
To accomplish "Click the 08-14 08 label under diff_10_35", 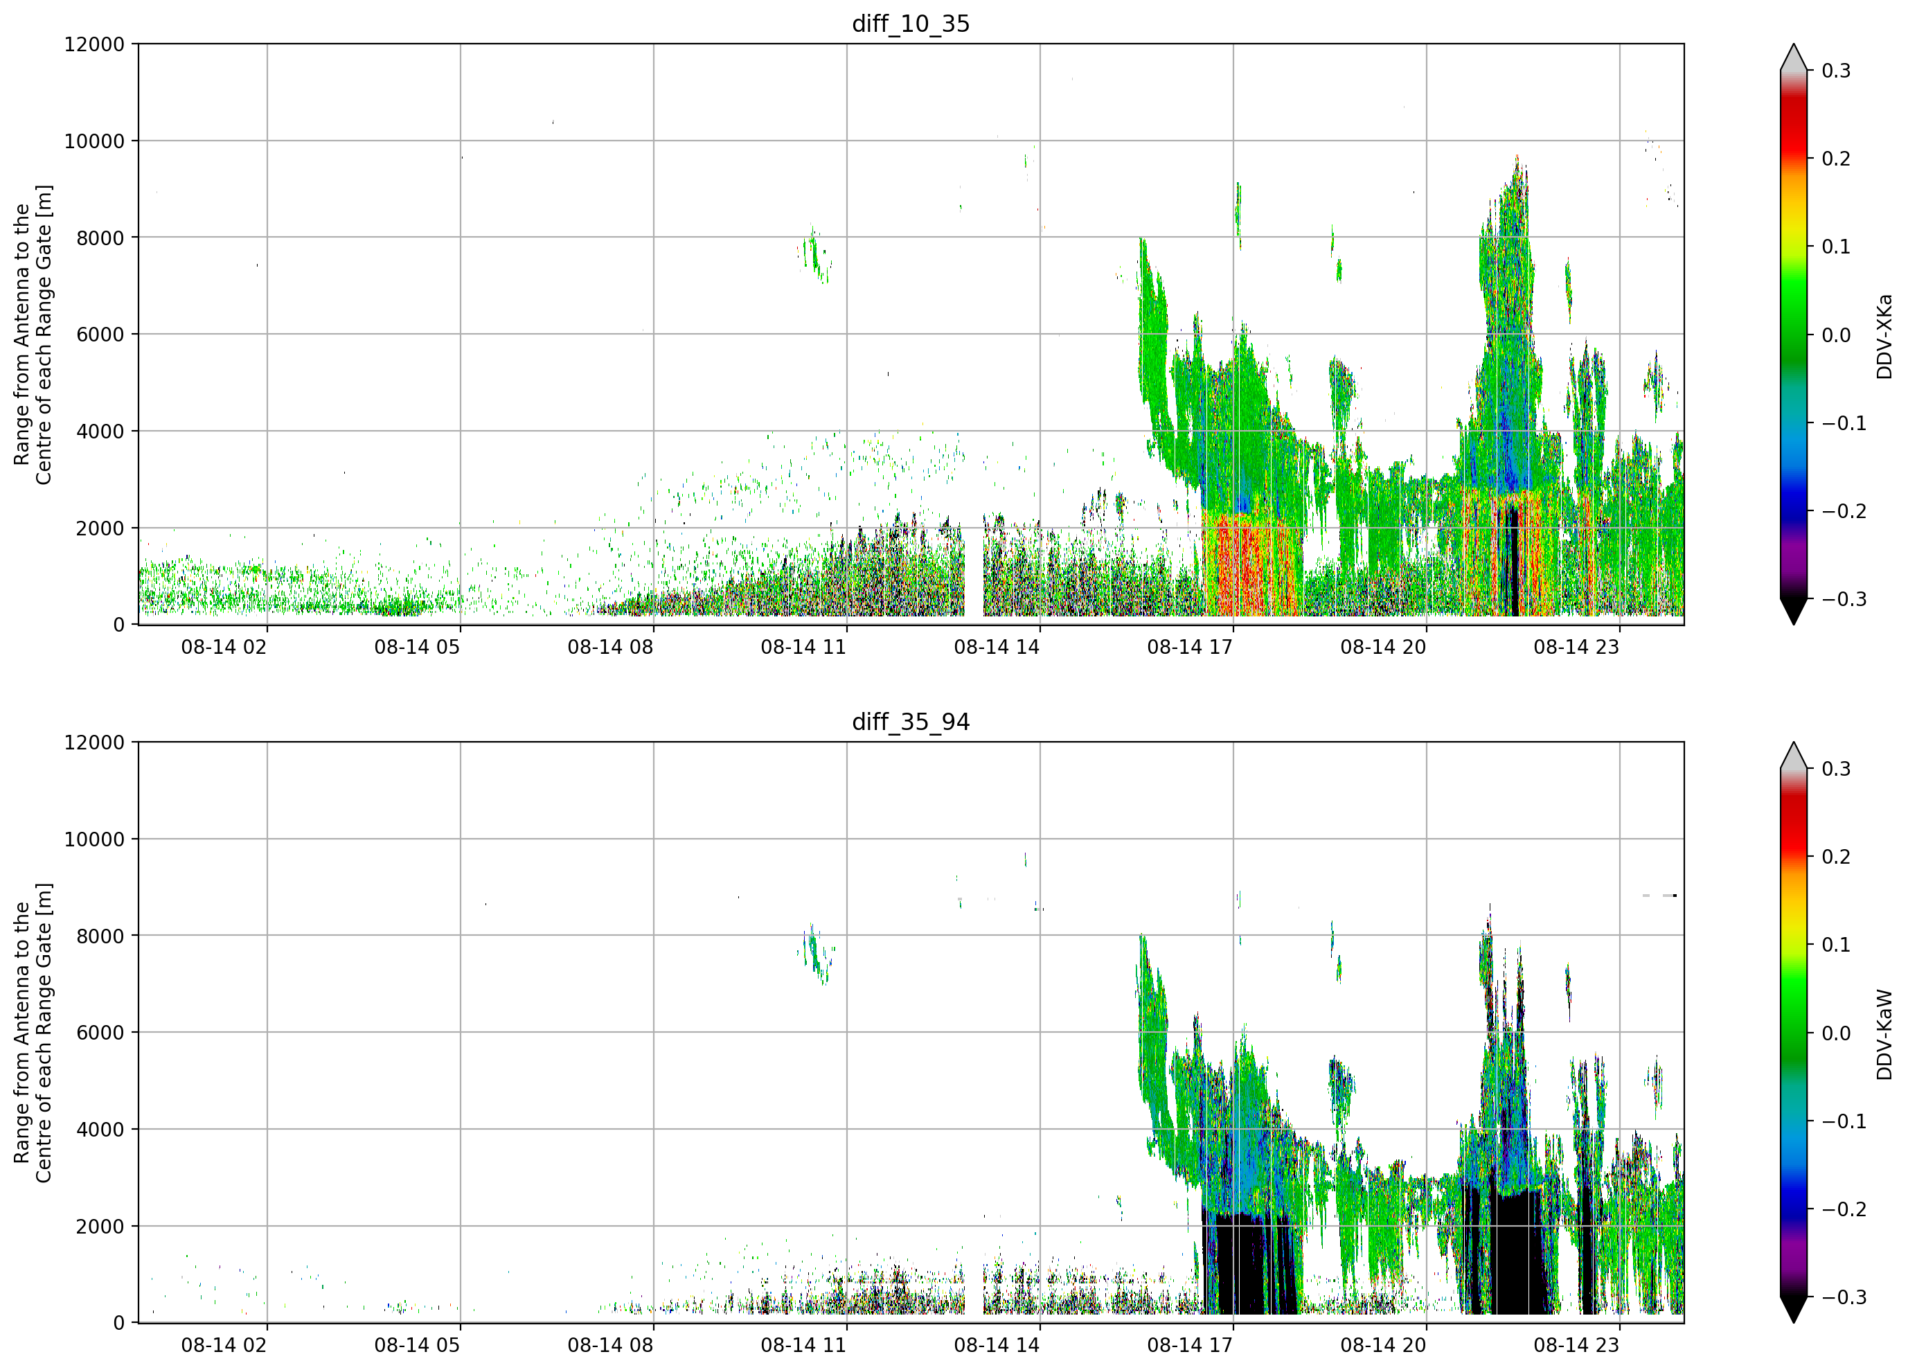I will [610, 647].
